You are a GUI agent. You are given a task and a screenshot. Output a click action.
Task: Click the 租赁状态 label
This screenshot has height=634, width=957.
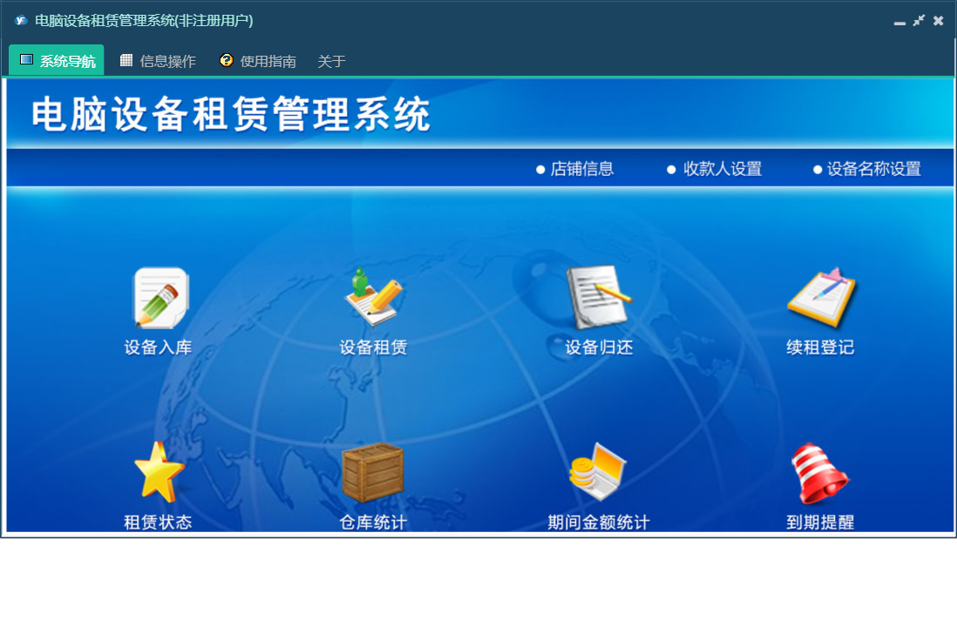[x=158, y=522]
